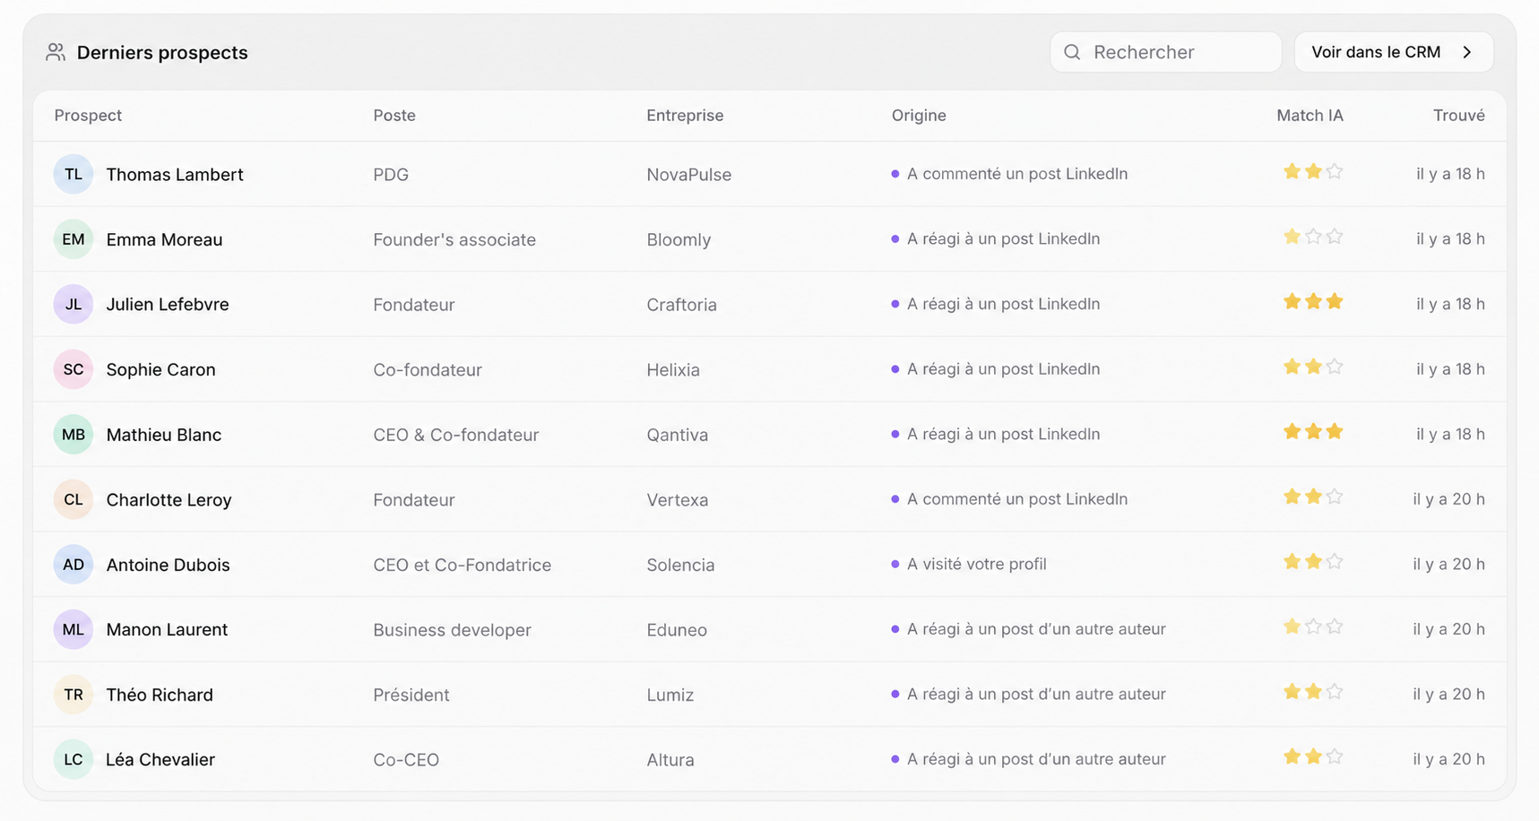Click the TL avatar for Thomas Lambert
The image size is (1539, 821).
coord(73,174)
